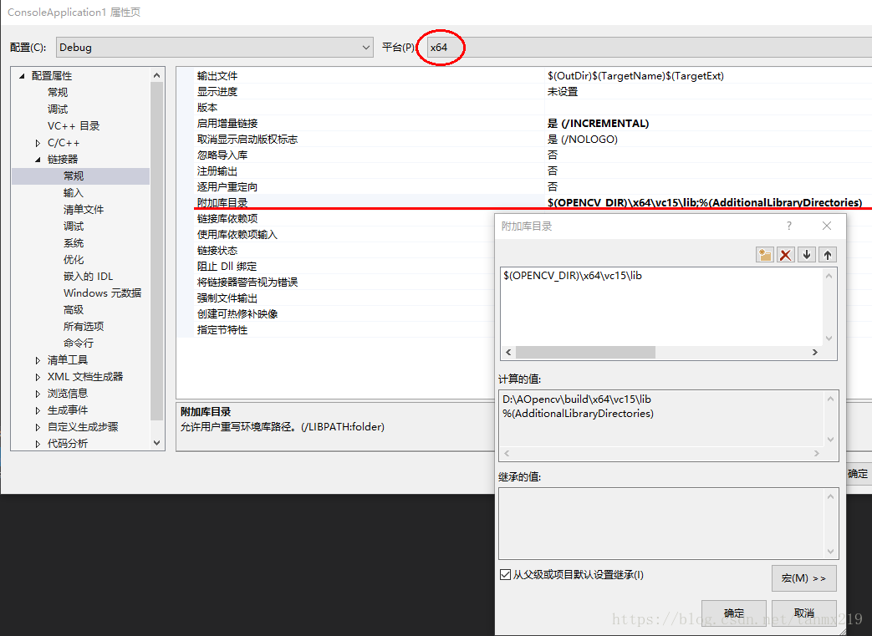The image size is (872, 636).
Task: Click 取消 button in 附加库目录 dialog
Action: click(803, 613)
